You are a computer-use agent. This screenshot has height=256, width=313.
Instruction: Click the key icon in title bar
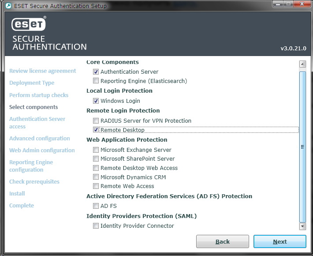pyautogui.click(x=8, y=6)
